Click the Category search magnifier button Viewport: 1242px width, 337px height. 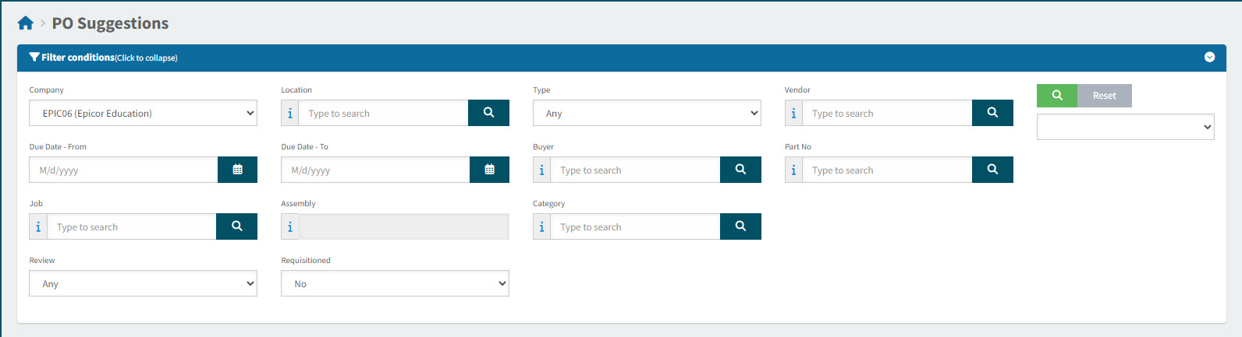pos(740,226)
